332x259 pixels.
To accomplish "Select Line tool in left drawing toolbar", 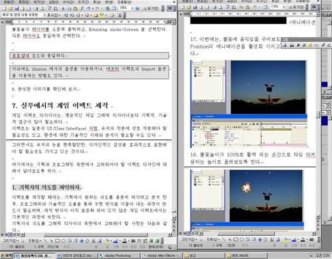I will (x=45, y=241).
